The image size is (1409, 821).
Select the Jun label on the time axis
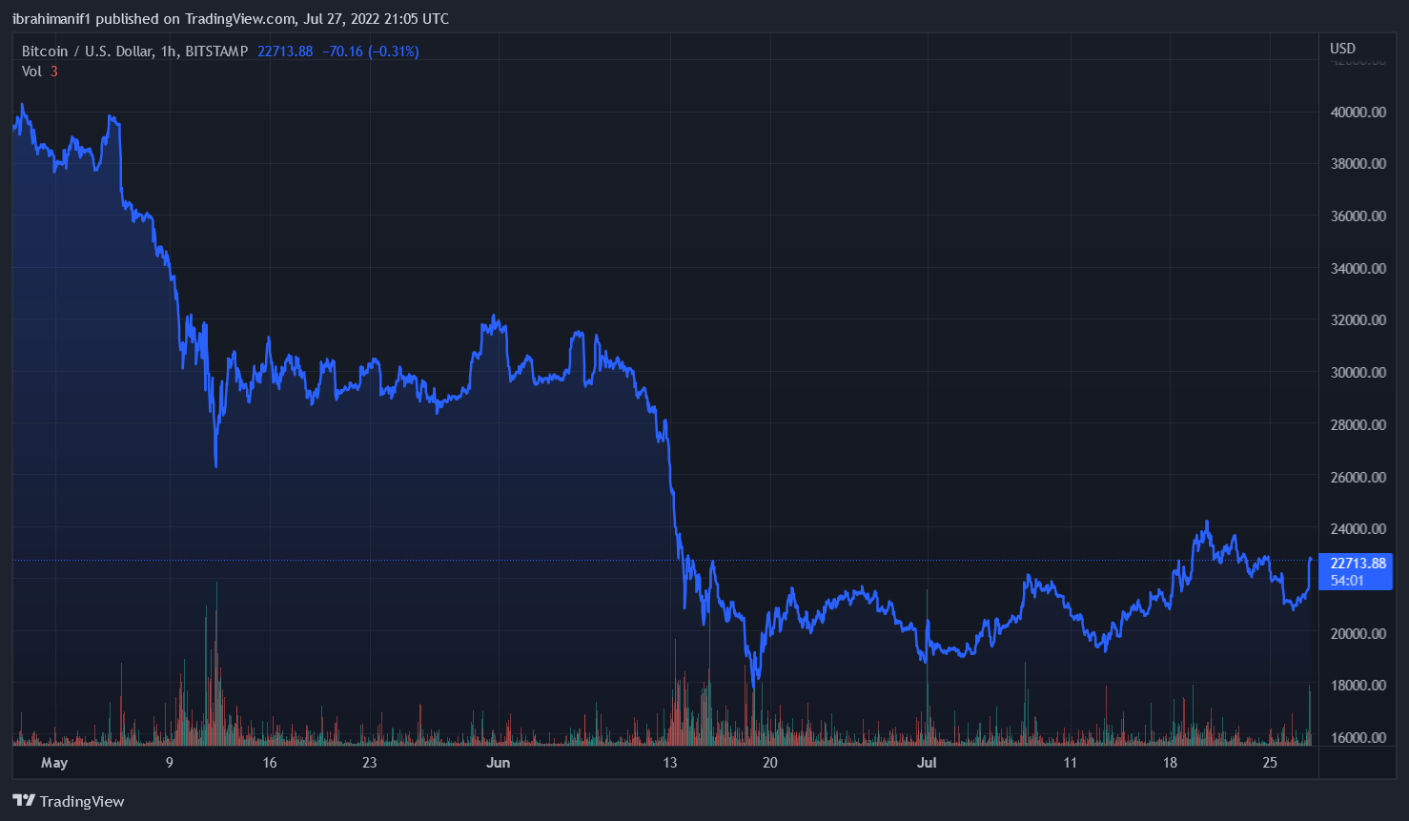tap(498, 763)
